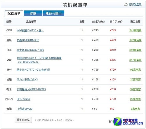View the 96家商家 link for graphics card
The width and height of the screenshot is (146, 129).
coord(135,70)
